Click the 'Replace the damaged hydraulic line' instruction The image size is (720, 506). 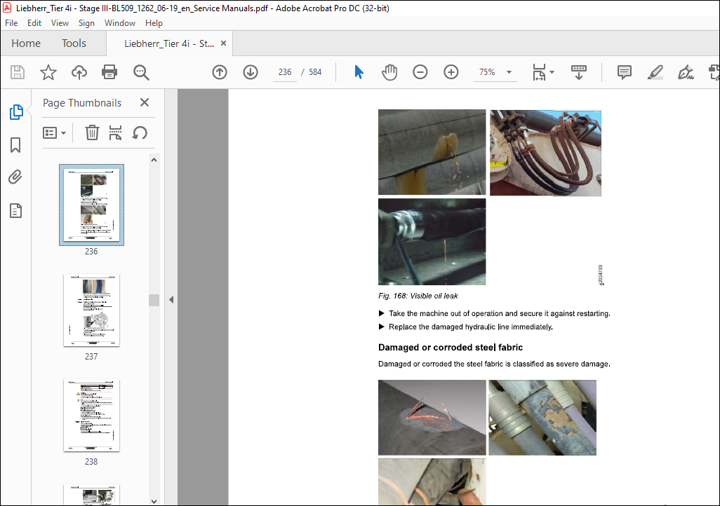pyautogui.click(x=471, y=327)
